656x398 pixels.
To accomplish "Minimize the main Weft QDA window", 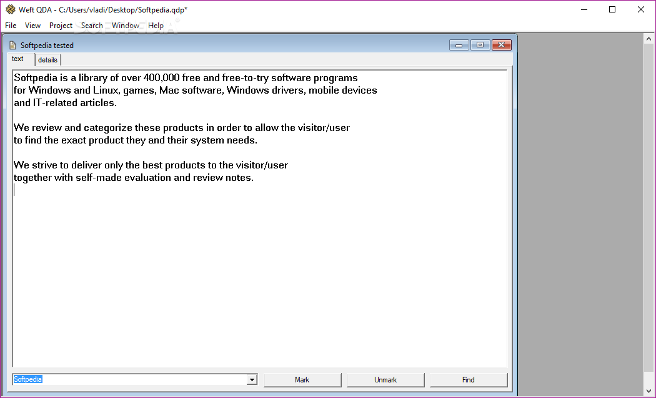I will coord(584,9).
